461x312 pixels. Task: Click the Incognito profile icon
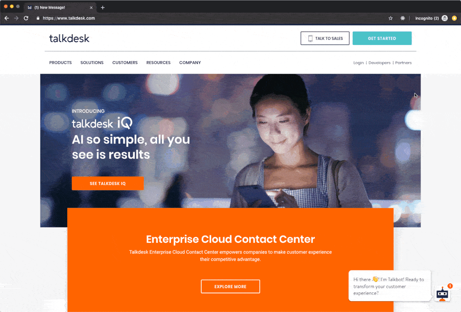445,18
